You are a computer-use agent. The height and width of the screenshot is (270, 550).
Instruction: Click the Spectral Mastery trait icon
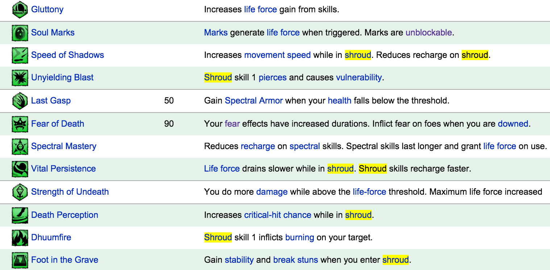pos(20,146)
